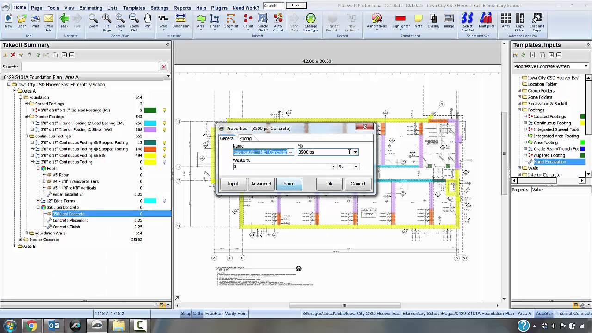The height and width of the screenshot is (333, 592).
Task: Toggle lightbulb for Isolated Footings (F1) row
Action: pos(164,111)
